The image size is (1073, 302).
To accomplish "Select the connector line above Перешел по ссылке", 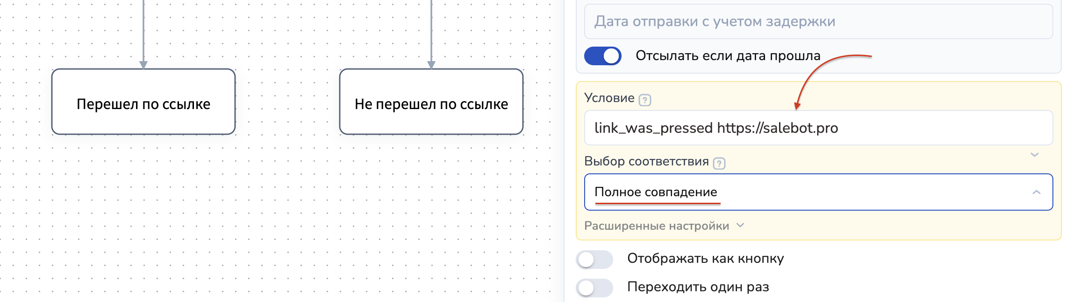I will coord(143,28).
